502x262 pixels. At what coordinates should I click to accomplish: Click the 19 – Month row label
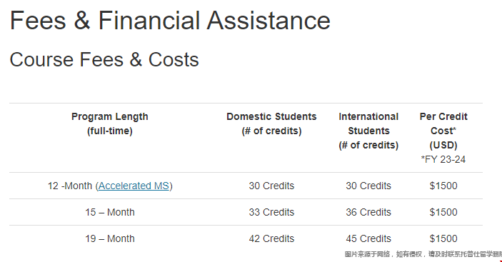(x=110, y=238)
